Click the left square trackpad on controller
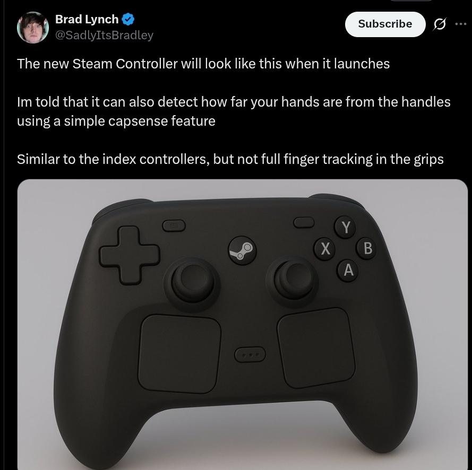Image resolution: width=472 pixels, height=470 pixels. click(179, 354)
